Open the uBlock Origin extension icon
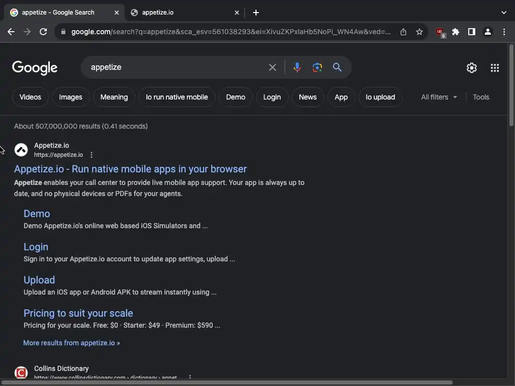Viewport: 515px width, 386px height. (440, 33)
